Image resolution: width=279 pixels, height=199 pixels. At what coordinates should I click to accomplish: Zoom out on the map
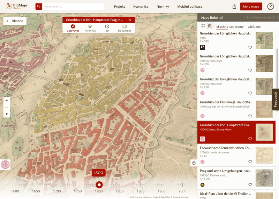(x=7, y=107)
